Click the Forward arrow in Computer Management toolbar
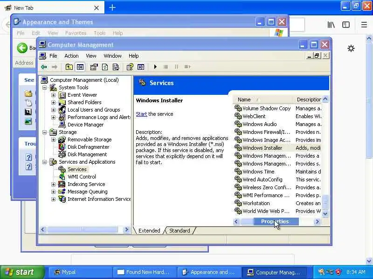The height and width of the screenshot is (279, 373). pyautogui.click(x=55, y=67)
